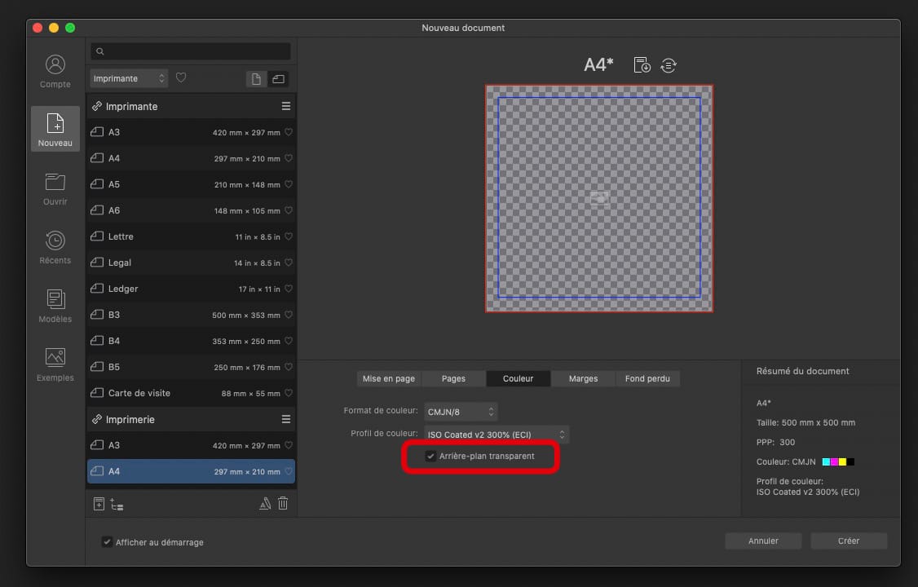
Task: Select the Imprimerie A3 preset
Action: click(191, 445)
